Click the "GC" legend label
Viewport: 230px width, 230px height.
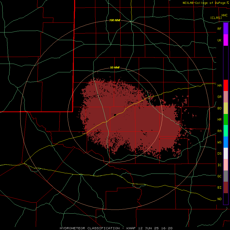click(219, 176)
